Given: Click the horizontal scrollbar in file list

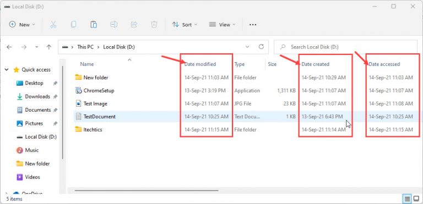Looking at the screenshot, I should (x=147, y=190).
